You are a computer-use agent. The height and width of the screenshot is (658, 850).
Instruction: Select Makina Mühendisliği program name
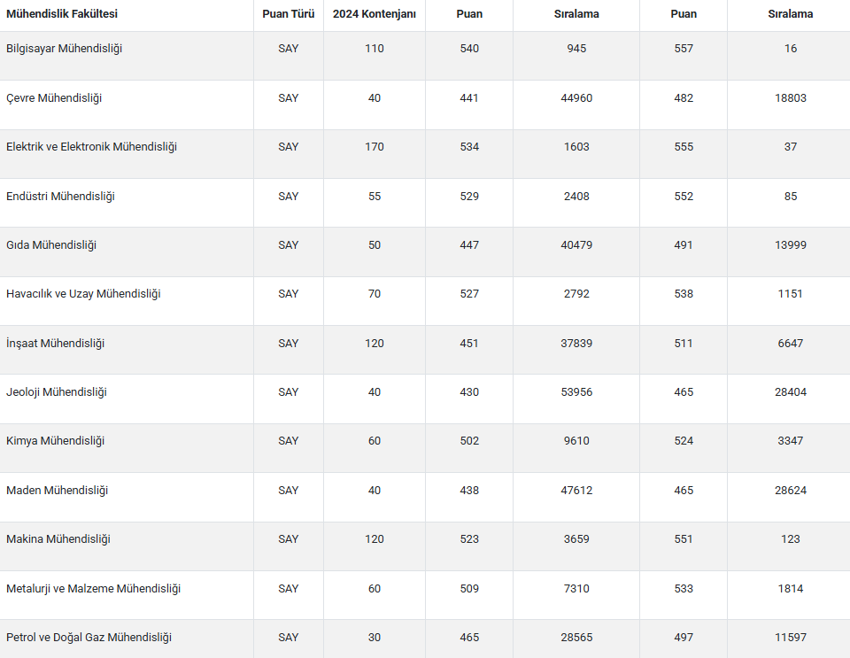[58, 539]
